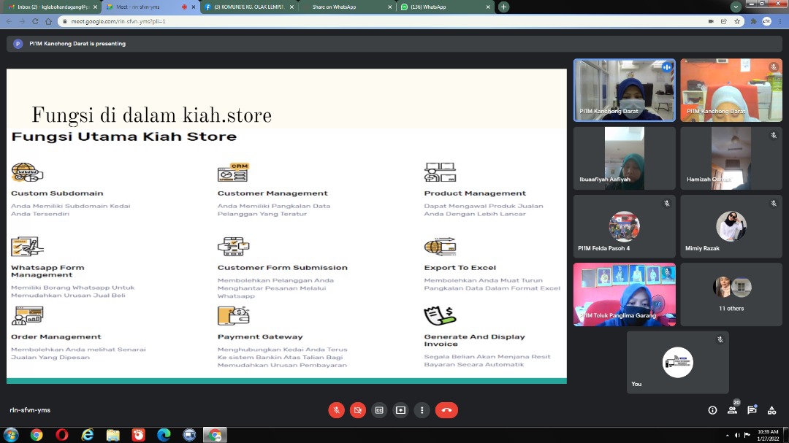789x443 pixels.
Task: Select Mimiy Razak's participant tile
Action: tap(731, 226)
